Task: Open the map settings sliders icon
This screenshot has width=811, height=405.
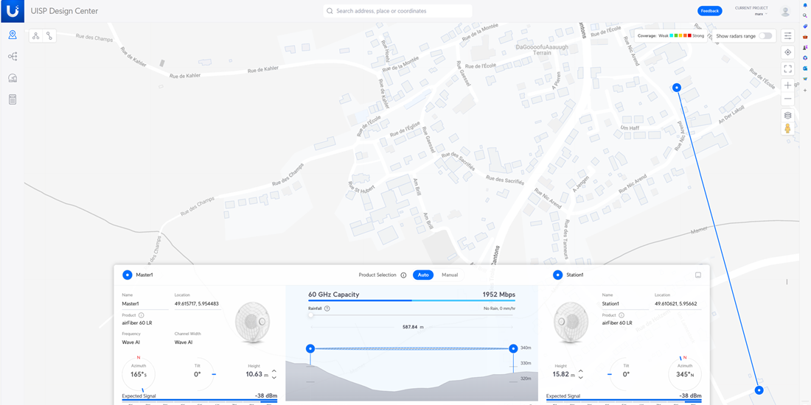Action: [x=787, y=35]
